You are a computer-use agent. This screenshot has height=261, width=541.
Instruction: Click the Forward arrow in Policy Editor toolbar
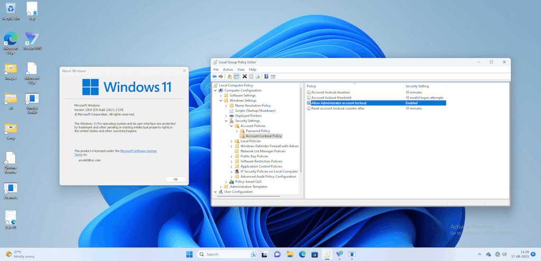[220, 76]
